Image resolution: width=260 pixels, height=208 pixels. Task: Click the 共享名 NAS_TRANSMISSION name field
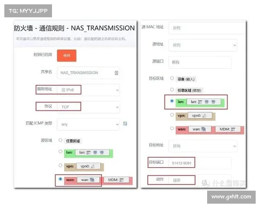[x=88, y=73]
